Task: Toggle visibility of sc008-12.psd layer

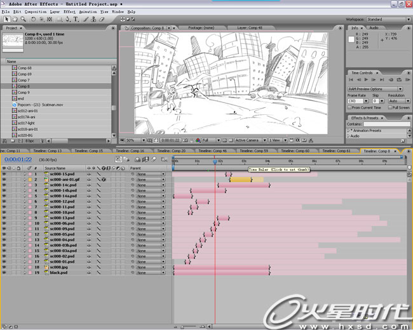Action: point(4,201)
